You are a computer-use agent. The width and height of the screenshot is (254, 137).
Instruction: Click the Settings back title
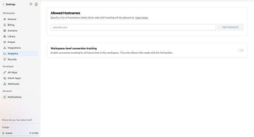(x=10, y=5)
